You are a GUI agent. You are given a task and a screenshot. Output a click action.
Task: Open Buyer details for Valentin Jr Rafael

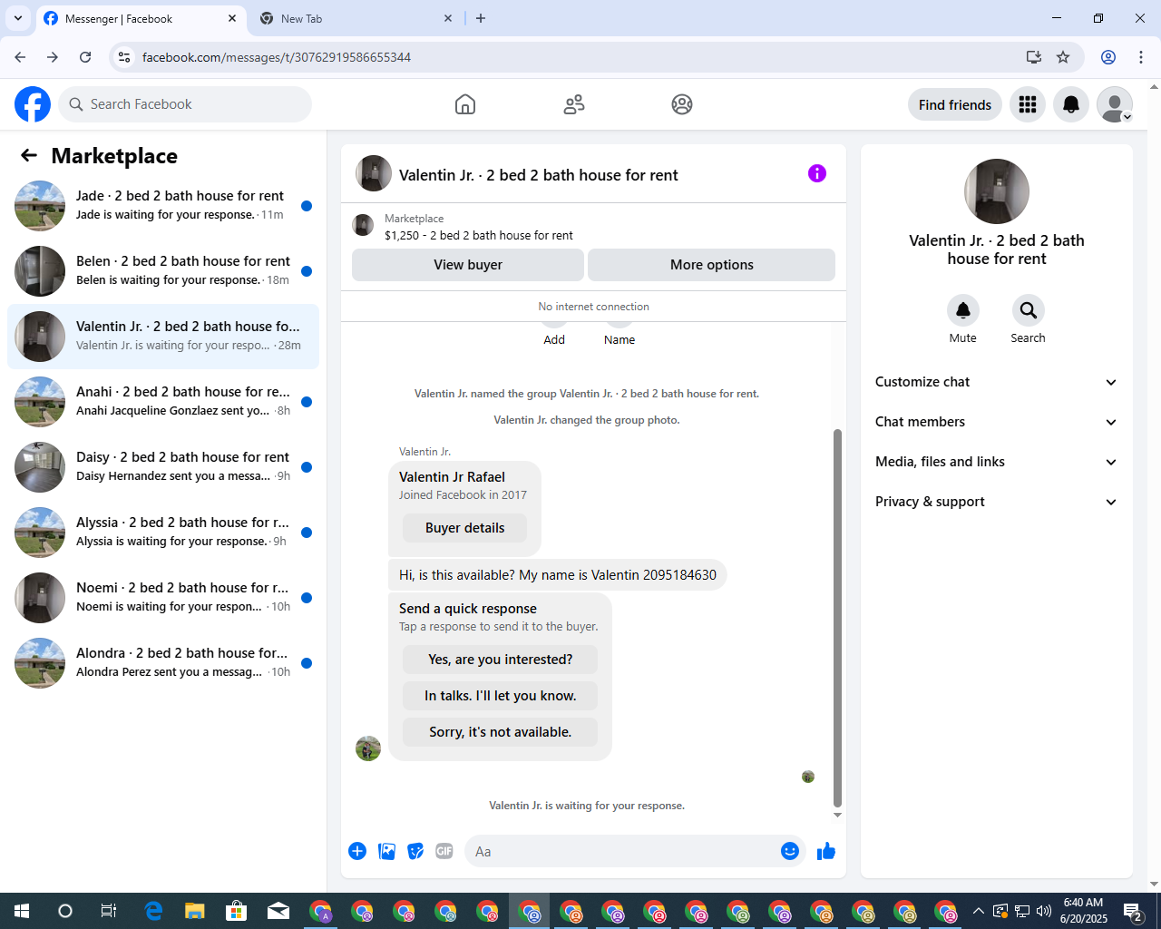pos(465,528)
